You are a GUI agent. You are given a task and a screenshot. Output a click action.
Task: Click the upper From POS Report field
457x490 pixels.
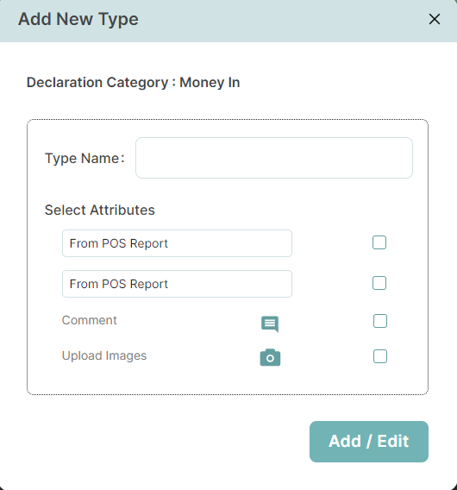point(177,243)
